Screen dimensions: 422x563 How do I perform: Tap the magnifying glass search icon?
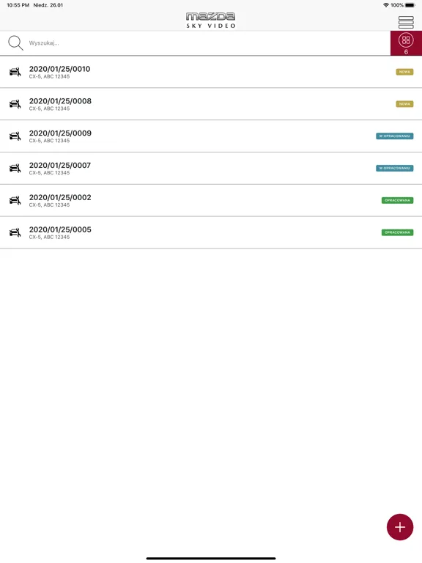[15, 43]
